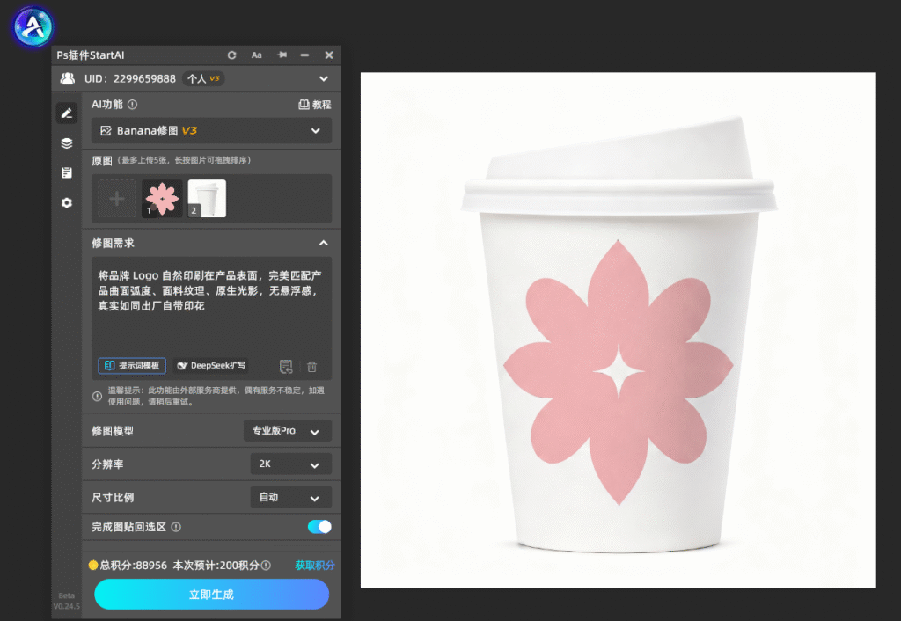Open the 修图模型 专业版Pro dropdown
This screenshot has height=621, width=901.
tap(288, 431)
